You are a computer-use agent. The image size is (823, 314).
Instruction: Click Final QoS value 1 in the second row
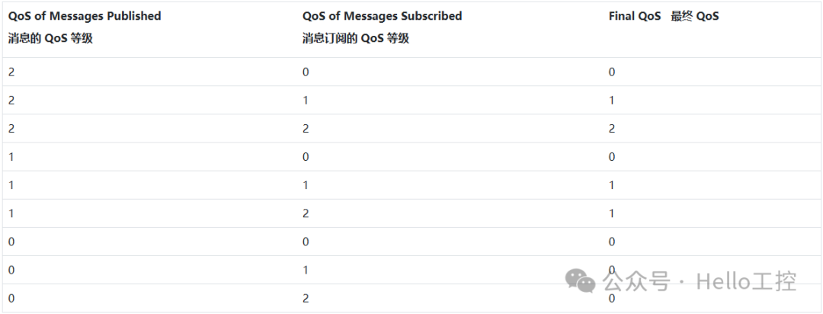[612, 100]
